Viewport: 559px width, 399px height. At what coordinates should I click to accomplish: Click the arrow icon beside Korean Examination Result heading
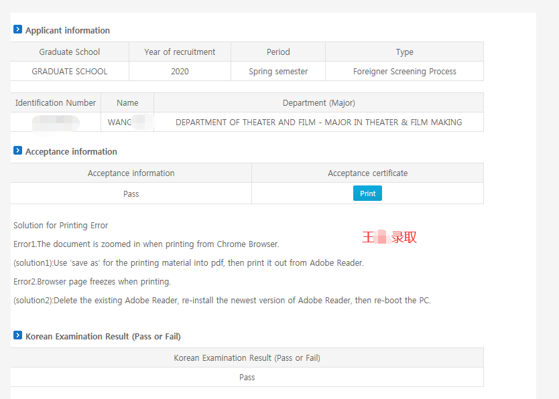tap(17, 335)
